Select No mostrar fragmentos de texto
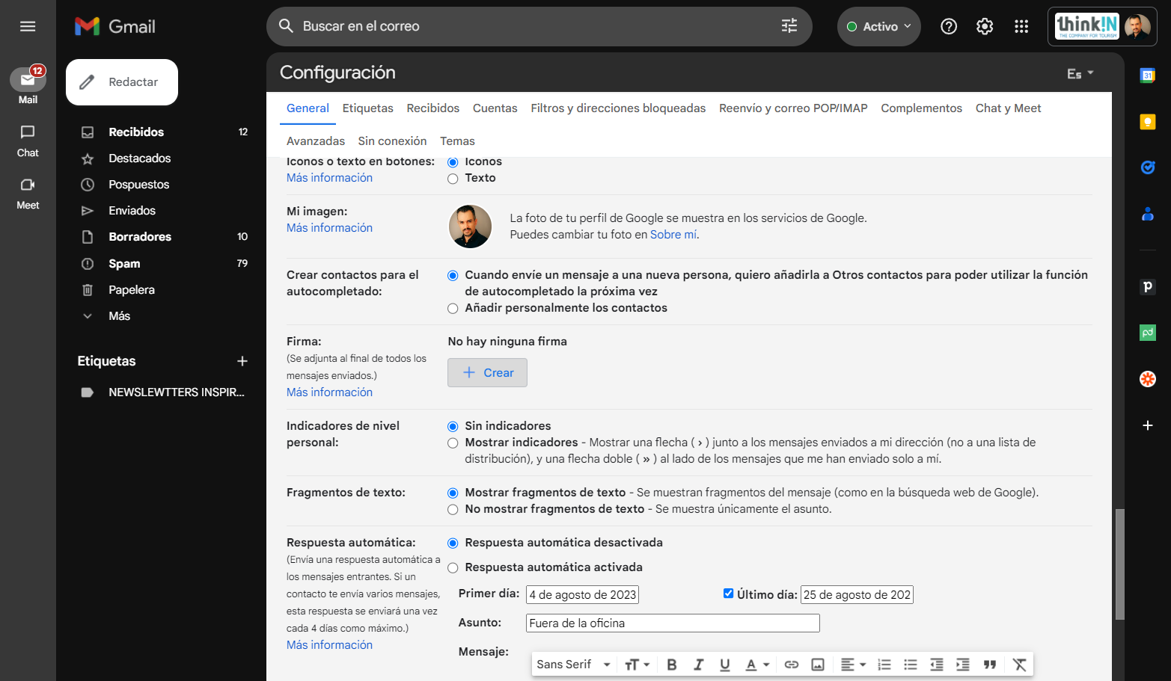The width and height of the screenshot is (1171, 681). point(453,510)
